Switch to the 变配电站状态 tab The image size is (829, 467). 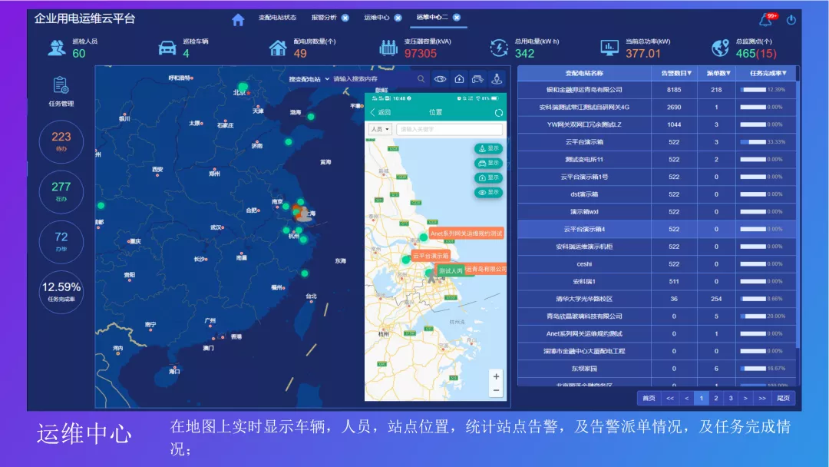tap(277, 18)
